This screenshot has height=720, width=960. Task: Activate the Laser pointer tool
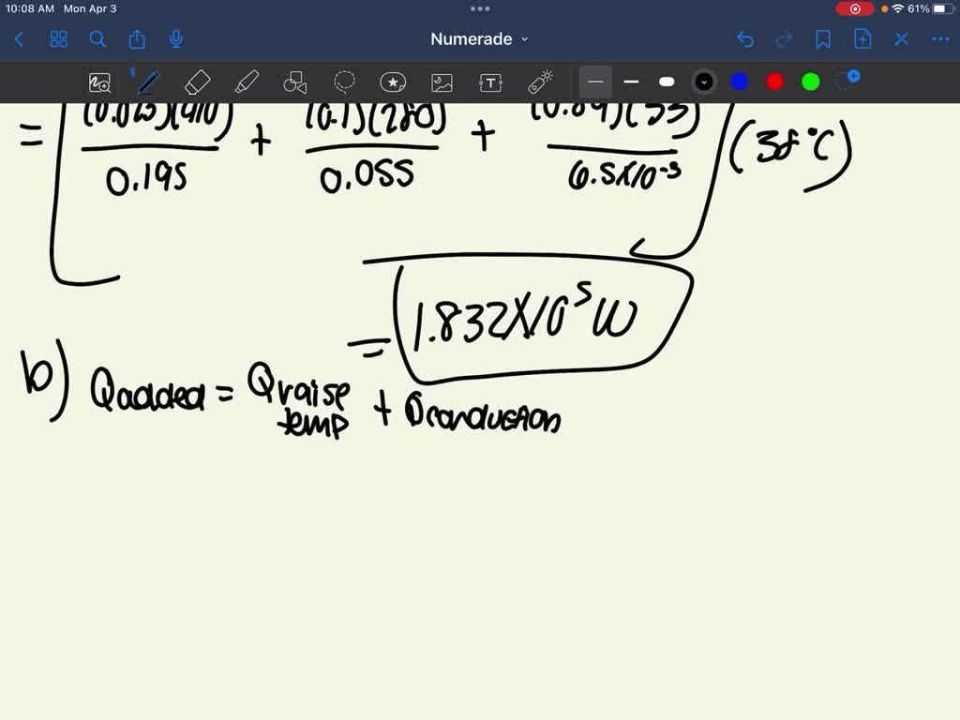[541, 82]
